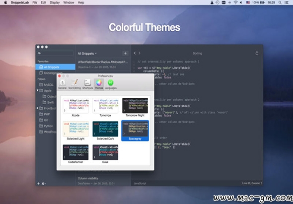Open the Shortcuts preferences tab
The image size is (293, 204).
coord(87,84)
